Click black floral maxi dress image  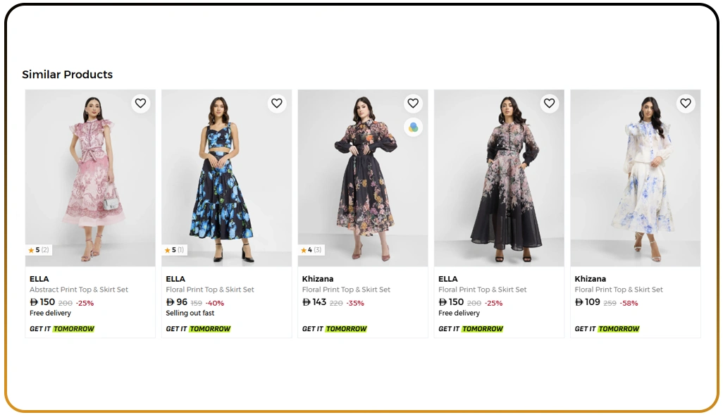pyautogui.click(x=362, y=176)
